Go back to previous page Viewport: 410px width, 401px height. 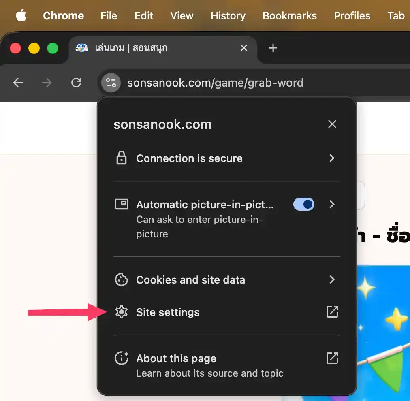click(x=18, y=83)
